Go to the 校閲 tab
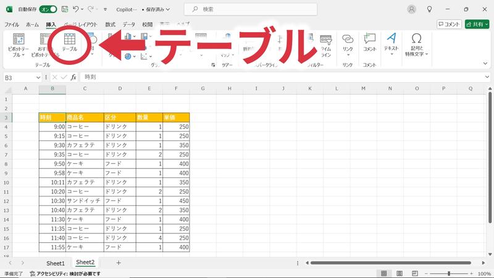 pos(147,24)
